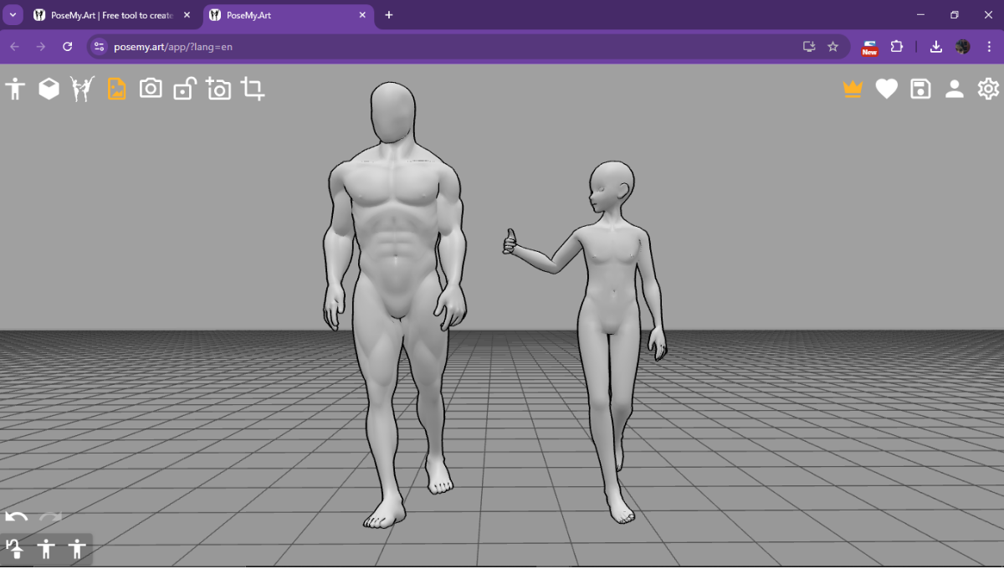Image resolution: width=1004 pixels, height=569 pixels.
Task: Open the 3D models cube panel
Action: 49,88
